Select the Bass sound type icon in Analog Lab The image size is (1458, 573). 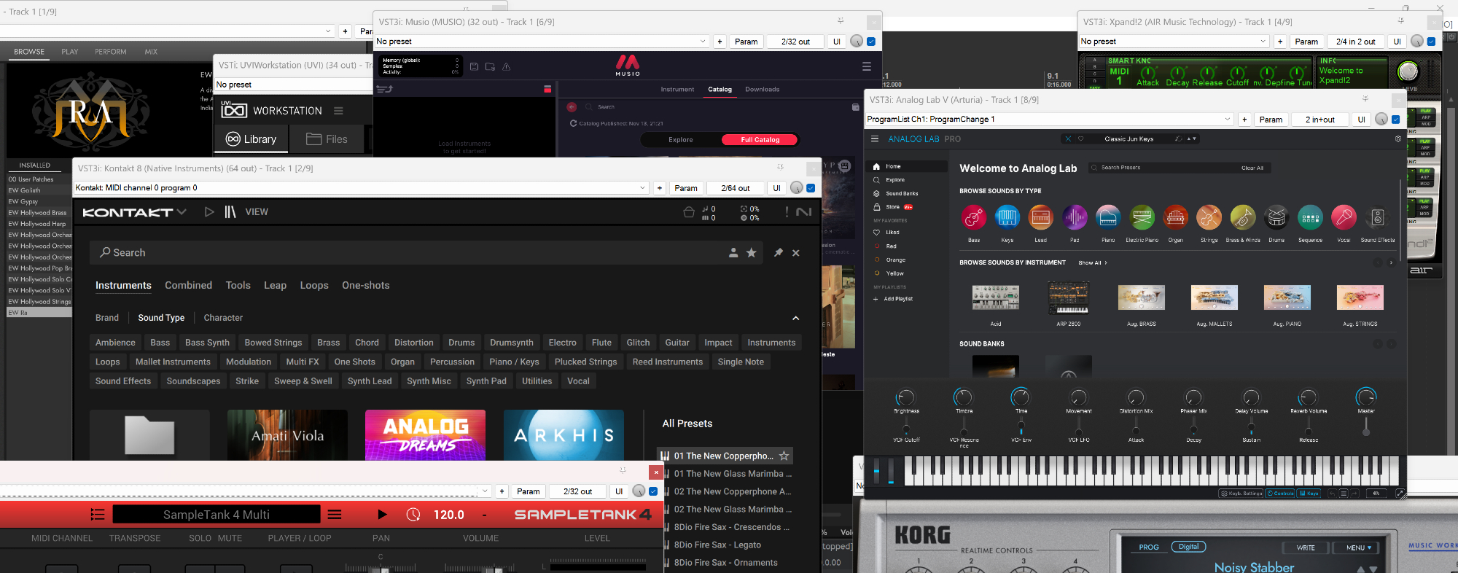pos(974,217)
